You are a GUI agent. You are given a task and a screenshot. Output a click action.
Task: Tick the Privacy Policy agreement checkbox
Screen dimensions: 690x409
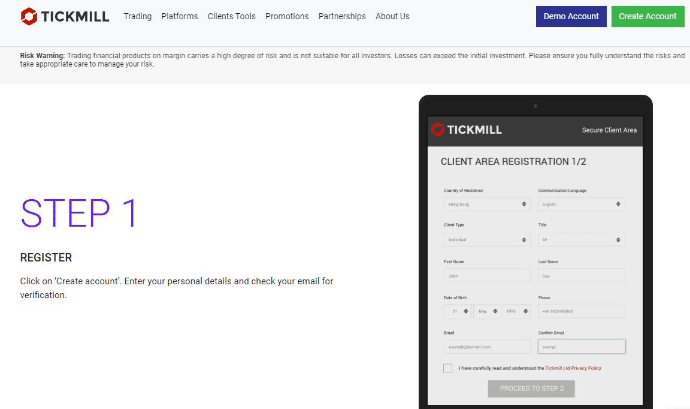(x=447, y=368)
